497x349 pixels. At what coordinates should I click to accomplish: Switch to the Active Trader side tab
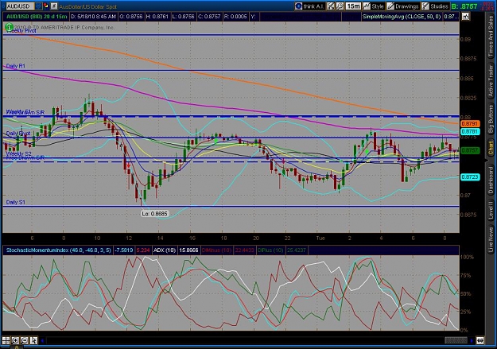coord(491,80)
